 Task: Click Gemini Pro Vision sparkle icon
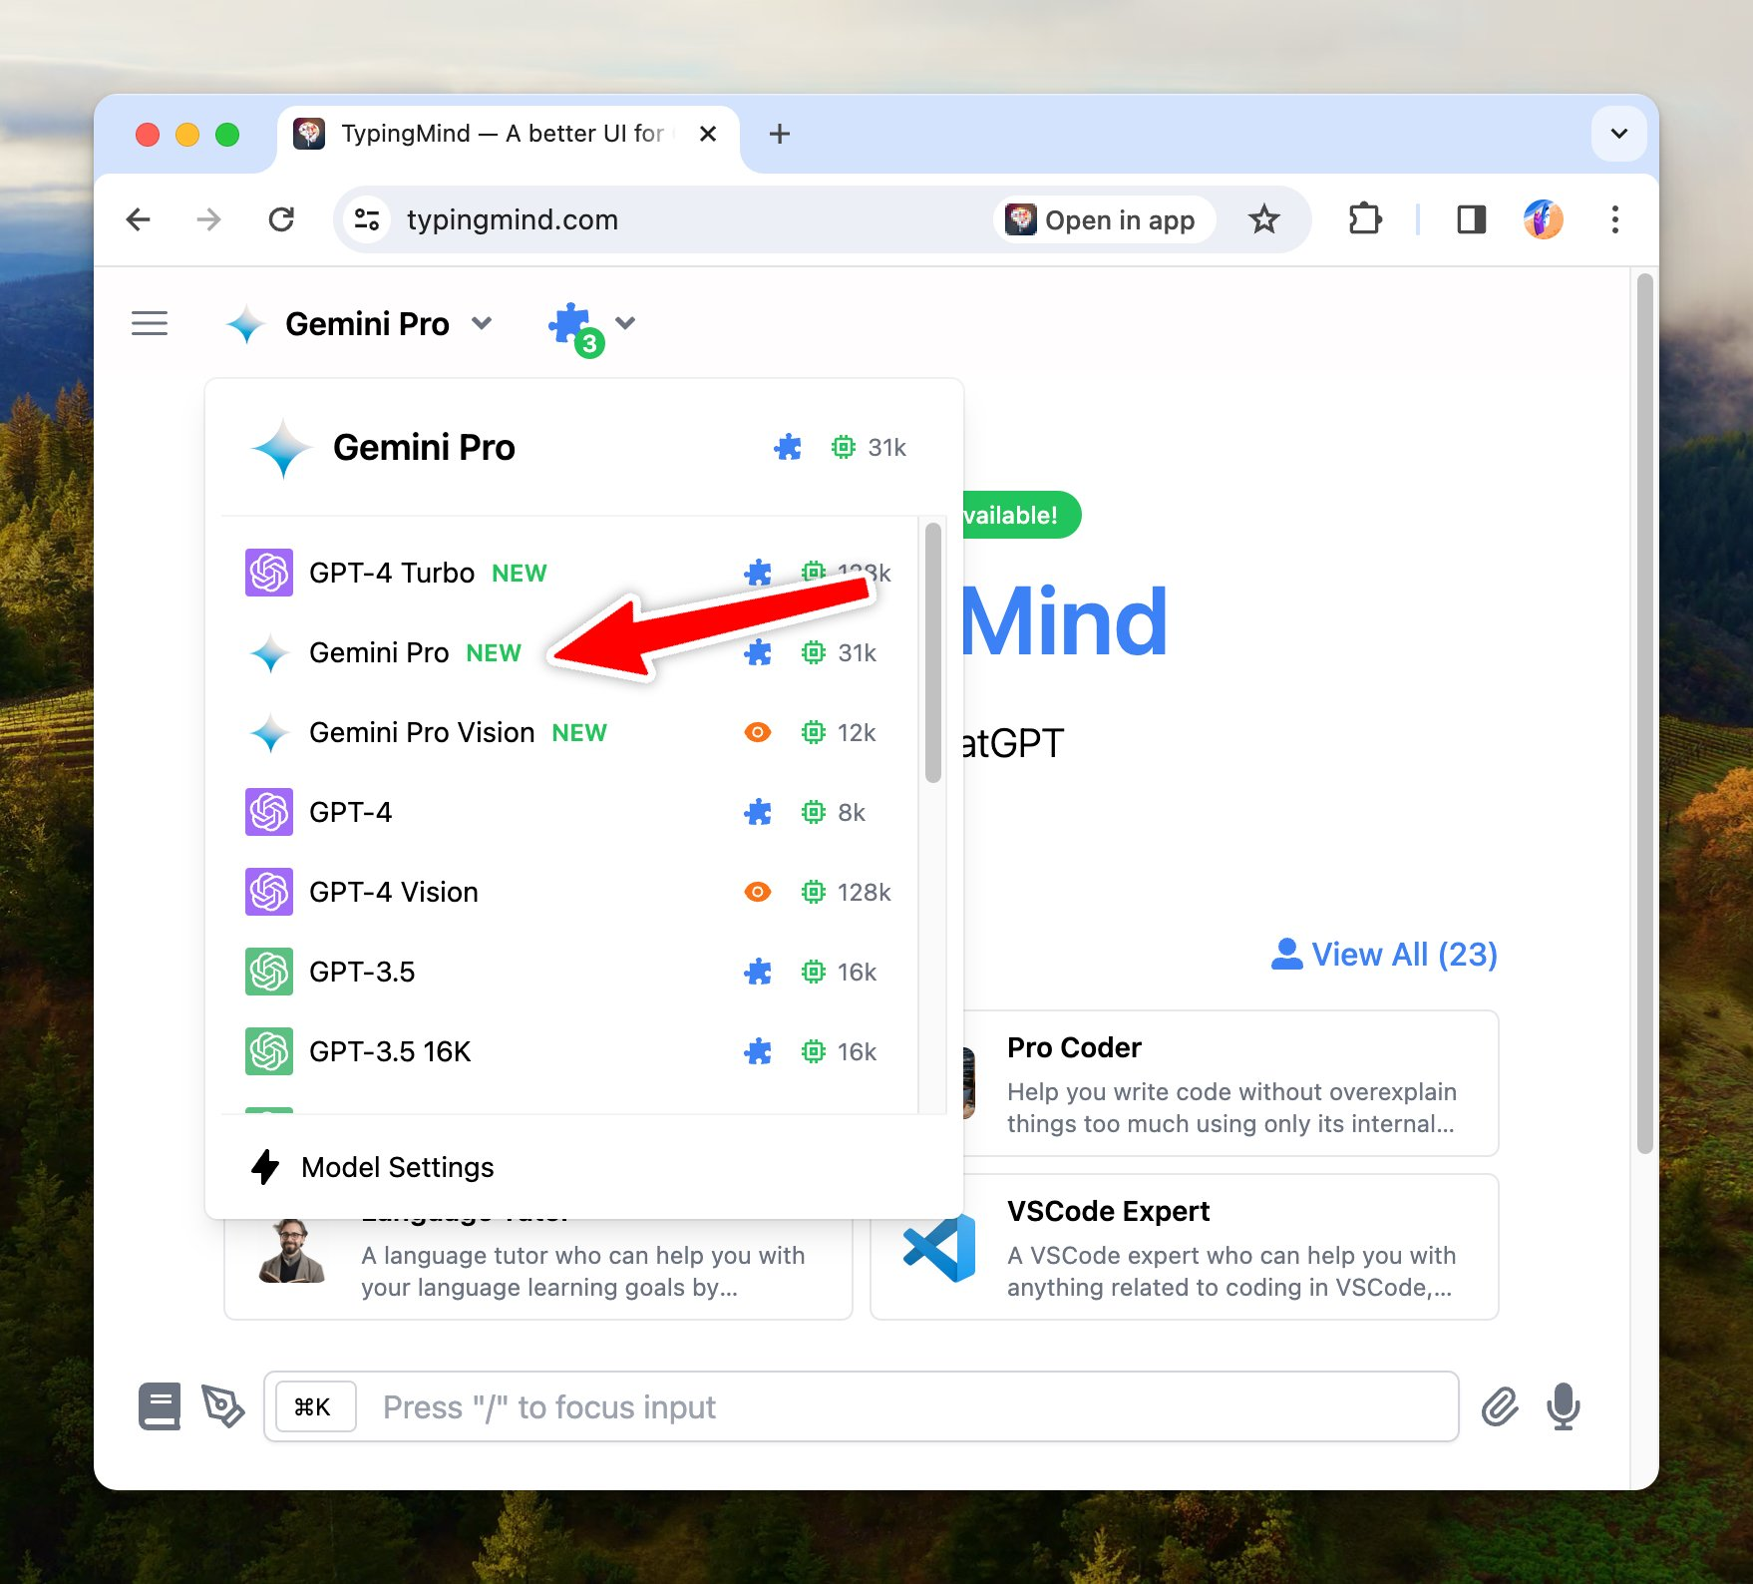click(x=269, y=733)
